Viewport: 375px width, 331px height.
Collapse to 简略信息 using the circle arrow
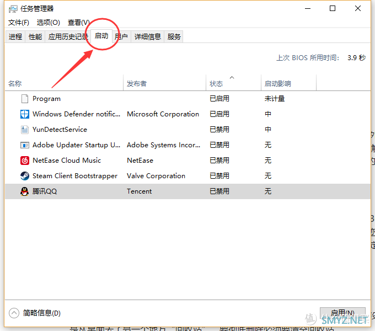(x=14, y=313)
